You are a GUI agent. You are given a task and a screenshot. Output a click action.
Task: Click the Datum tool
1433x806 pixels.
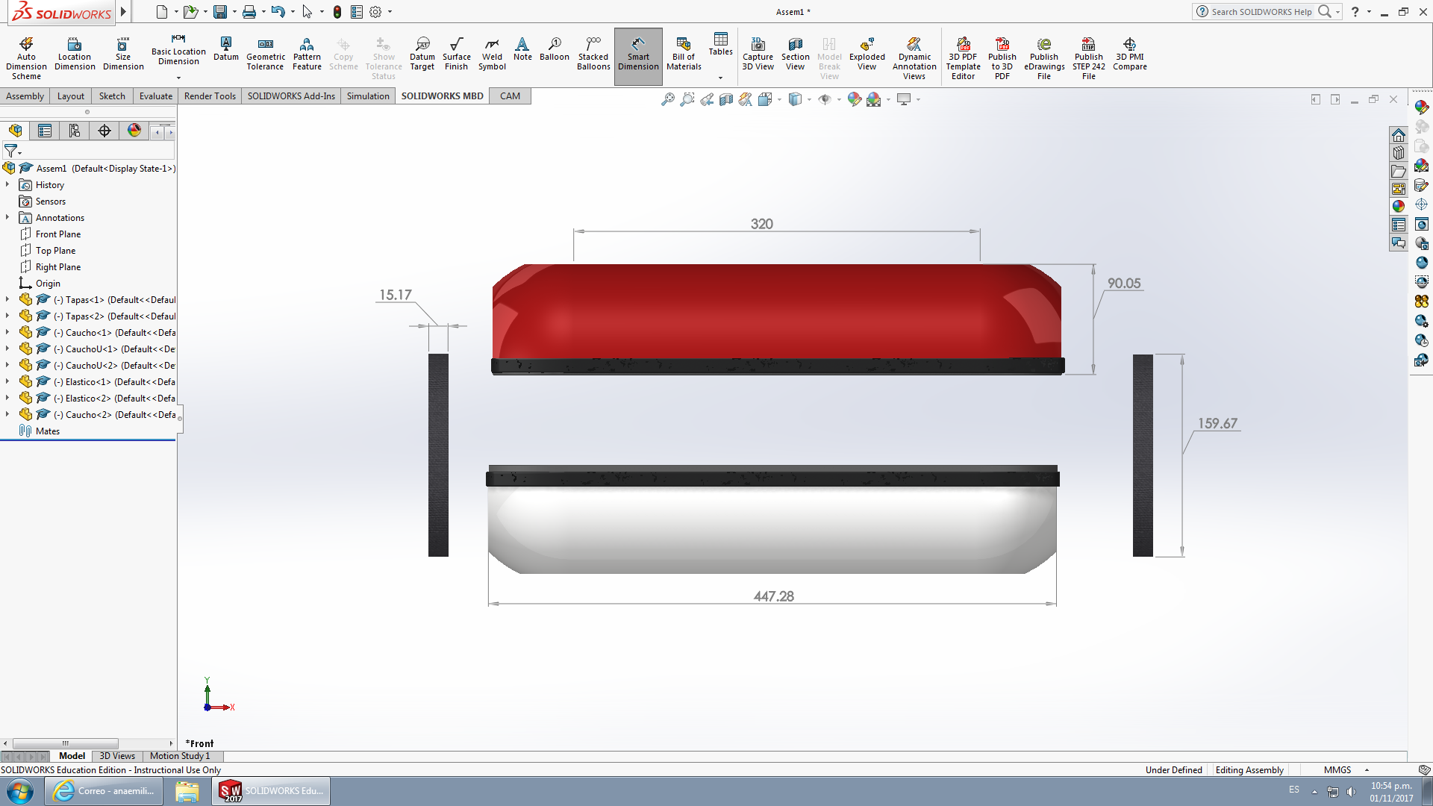tap(226, 49)
